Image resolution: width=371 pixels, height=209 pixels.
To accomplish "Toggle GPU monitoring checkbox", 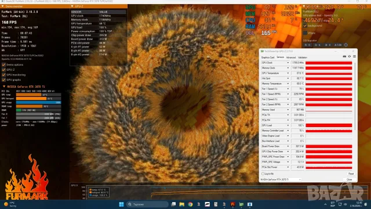I will 3,75.
